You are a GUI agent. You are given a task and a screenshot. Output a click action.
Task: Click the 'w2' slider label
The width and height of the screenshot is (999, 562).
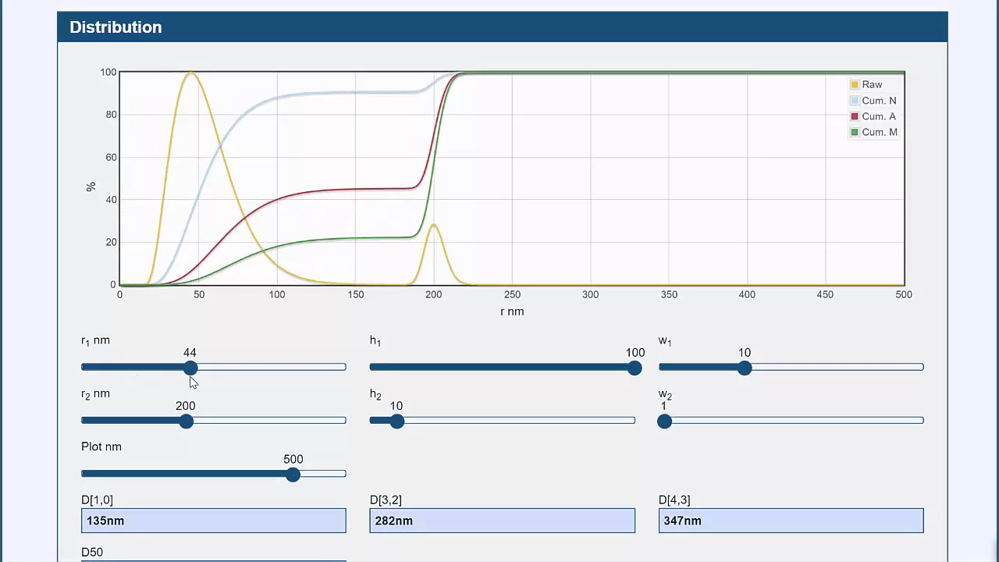[665, 394]
